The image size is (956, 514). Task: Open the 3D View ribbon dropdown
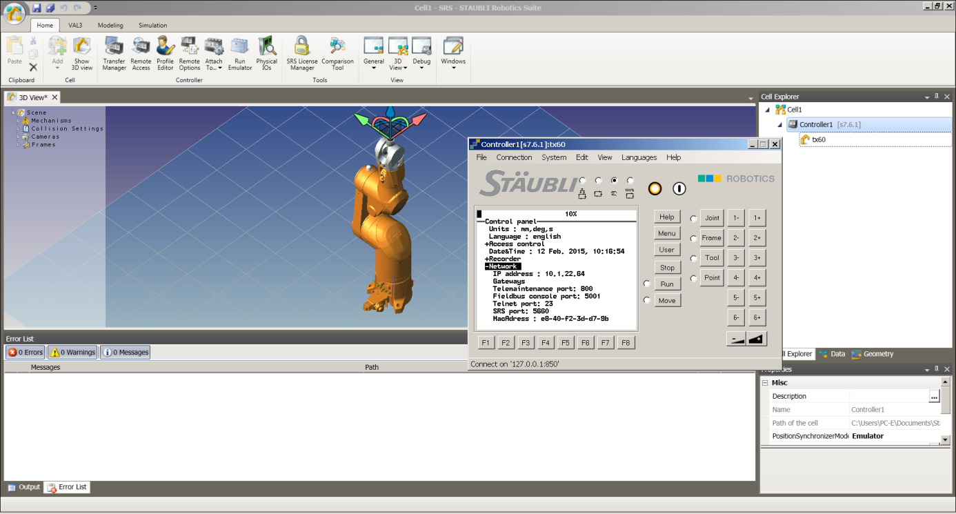[x=397, y=54]
